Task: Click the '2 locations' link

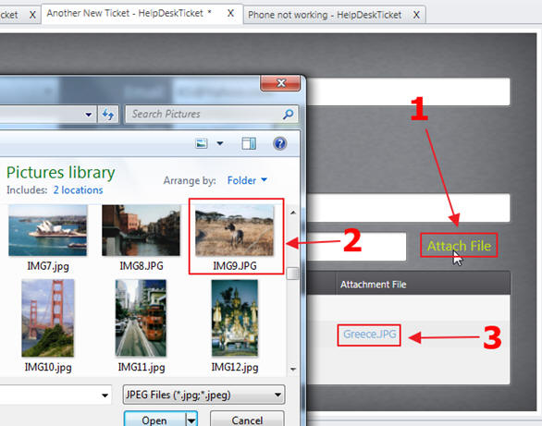Action: [78, 189]
